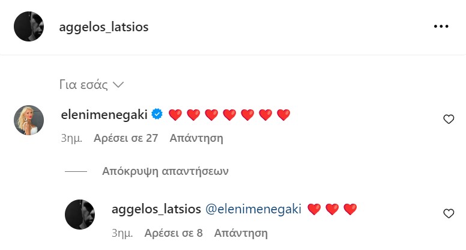Like the elenimenegaki comment with the heart

[448, 120]
